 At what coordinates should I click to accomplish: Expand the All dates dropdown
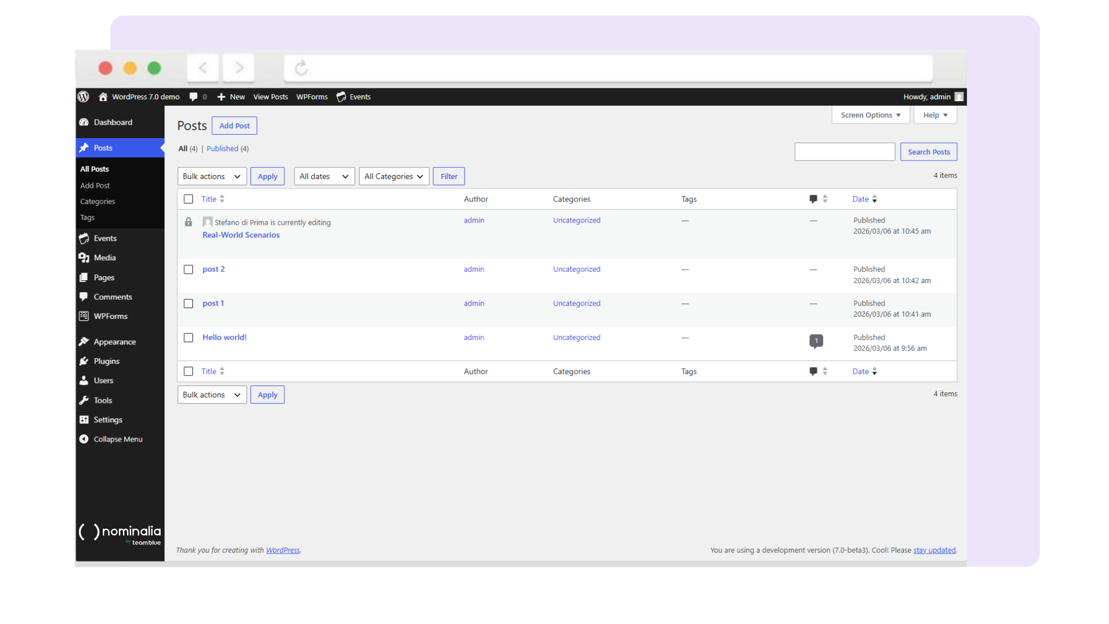click(323, 176)
